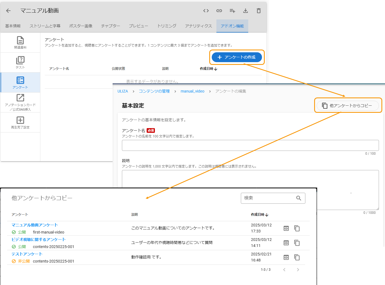Go to next page of survey list
385x285 pixels.
pyautogui.click(x=298, y=270)
